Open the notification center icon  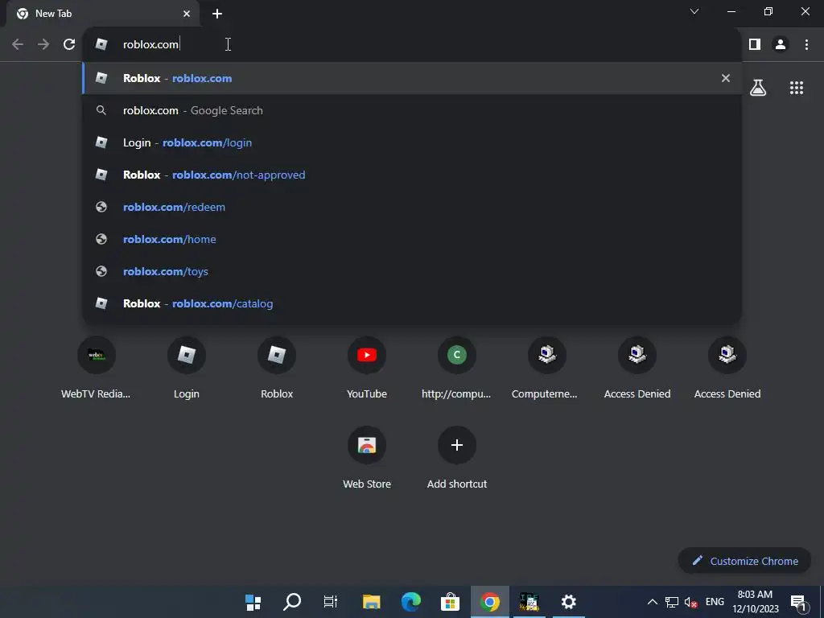click(797, 602)
